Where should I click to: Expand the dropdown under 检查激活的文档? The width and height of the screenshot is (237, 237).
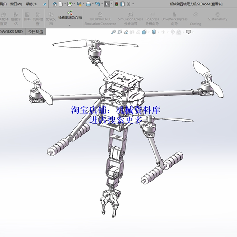click(70, 25)
